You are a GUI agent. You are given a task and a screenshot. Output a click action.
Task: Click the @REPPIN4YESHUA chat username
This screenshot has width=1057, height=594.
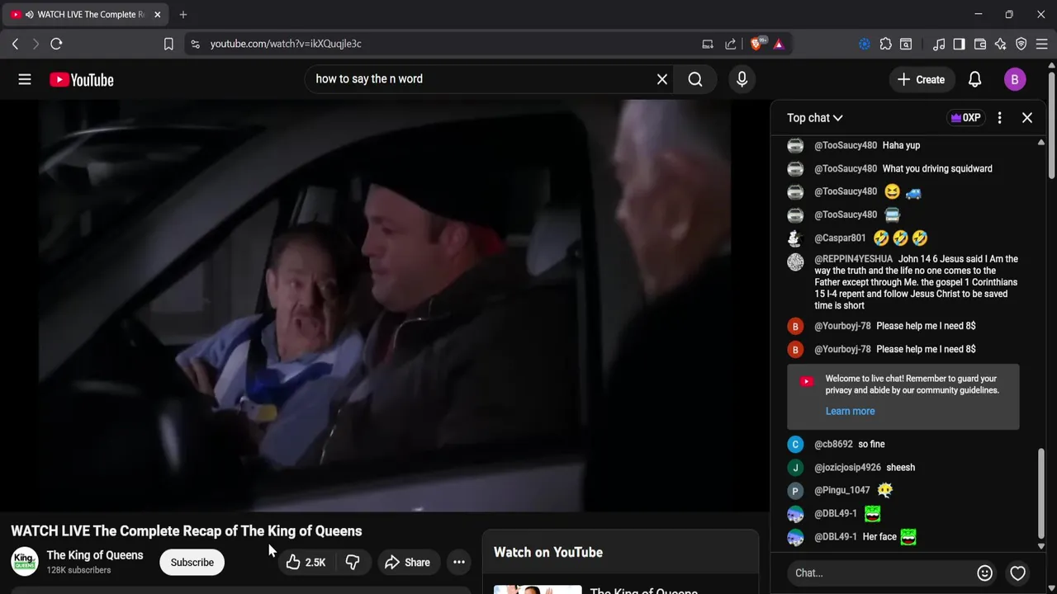[854, 259]
